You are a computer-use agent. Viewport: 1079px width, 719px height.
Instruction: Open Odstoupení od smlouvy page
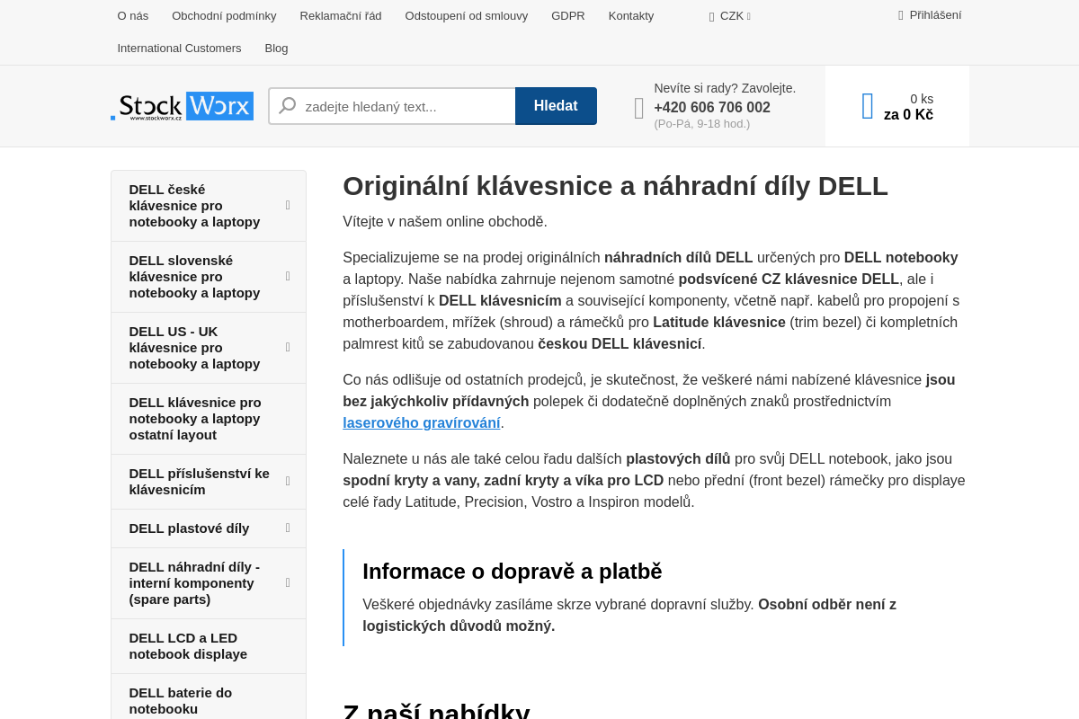point(467,16)
